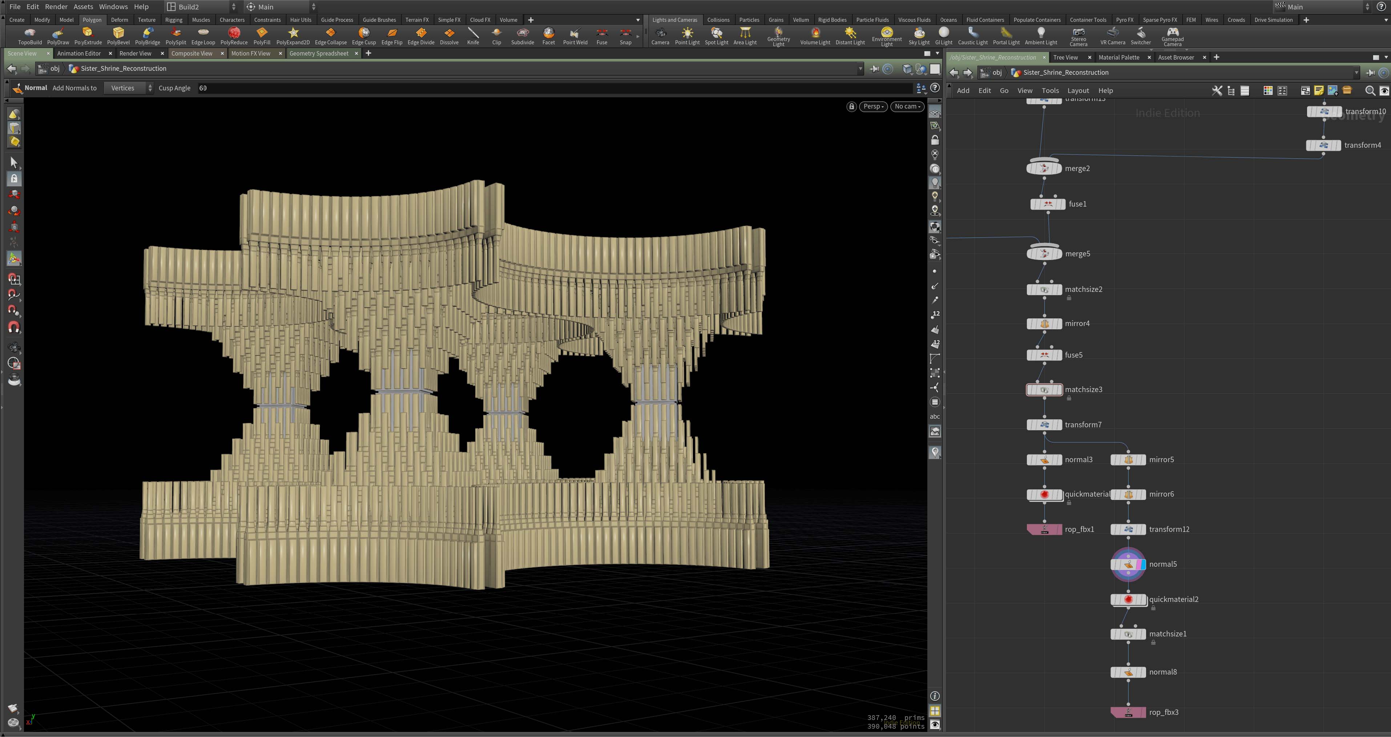This screenshot has width=1391, height=737.
Task: Toggle Persp view mode in the viewport
Action: point(872,106)
